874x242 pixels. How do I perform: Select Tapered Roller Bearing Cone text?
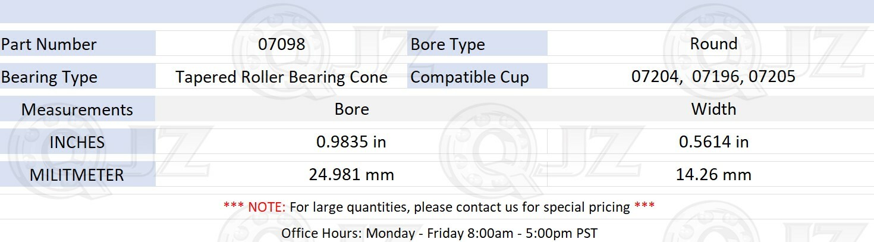pyautogui.click(x=282, y=77)
